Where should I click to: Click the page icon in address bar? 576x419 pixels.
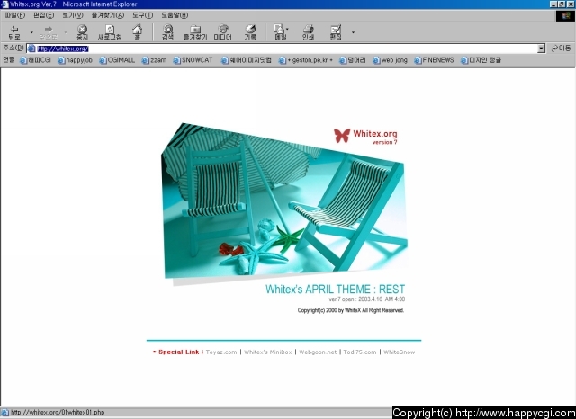(x=31, y=49)
